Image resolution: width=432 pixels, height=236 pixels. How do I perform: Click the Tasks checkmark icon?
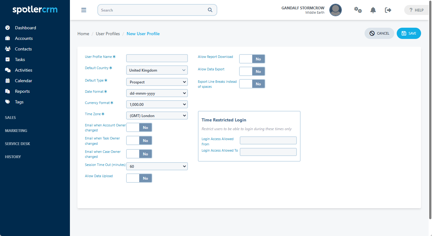[8, 59]
